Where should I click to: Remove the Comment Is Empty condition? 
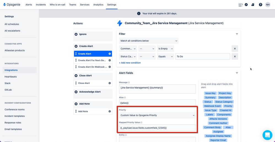point(235,49)
